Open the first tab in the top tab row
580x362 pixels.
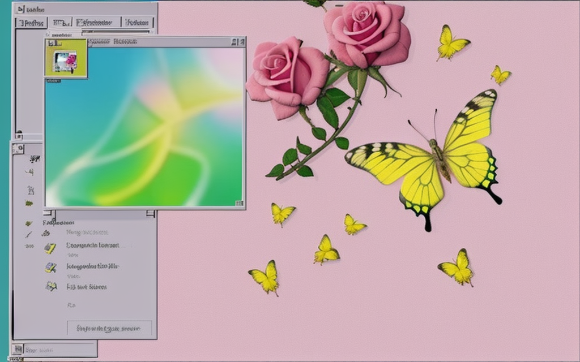(x=32, y=23)
